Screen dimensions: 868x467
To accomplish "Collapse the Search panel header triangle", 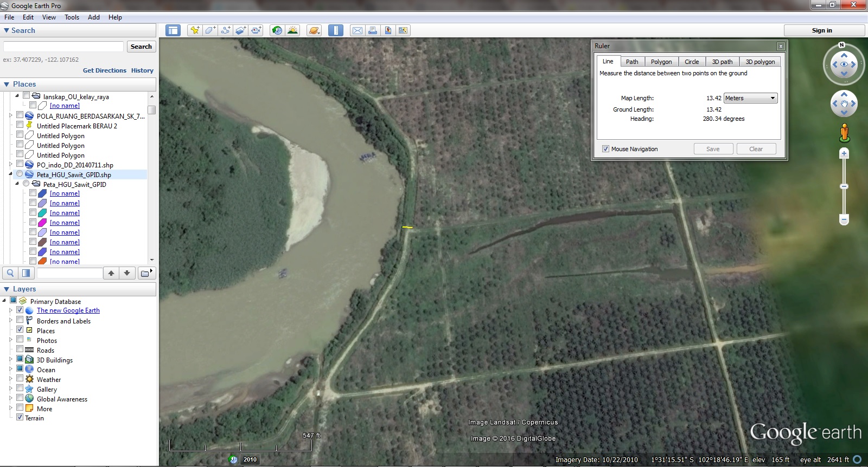I will point(7,31).
